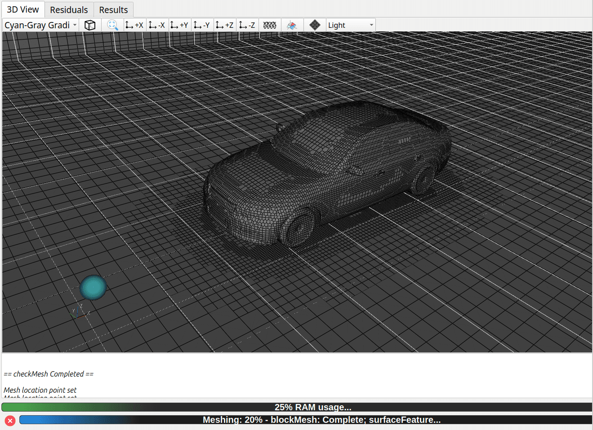The width and height of the screenshot is (593, 430).
Task: Set view direction to -Y
Action: pos(202,25)
